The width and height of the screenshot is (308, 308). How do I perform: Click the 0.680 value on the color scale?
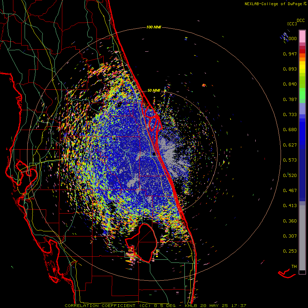tap(290, 130)
